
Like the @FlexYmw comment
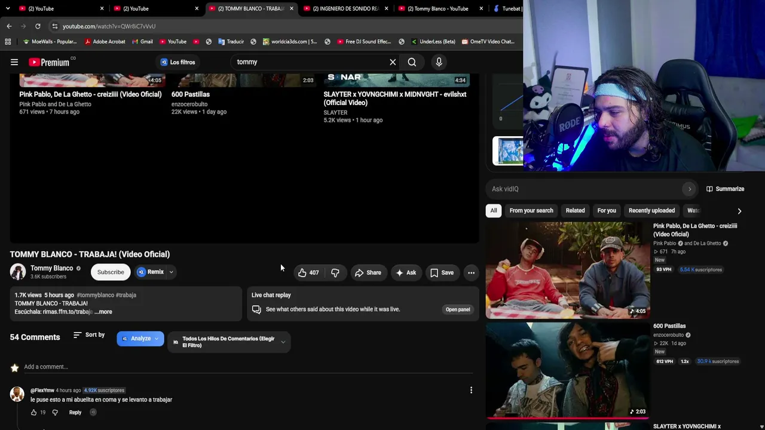[33, 413]
